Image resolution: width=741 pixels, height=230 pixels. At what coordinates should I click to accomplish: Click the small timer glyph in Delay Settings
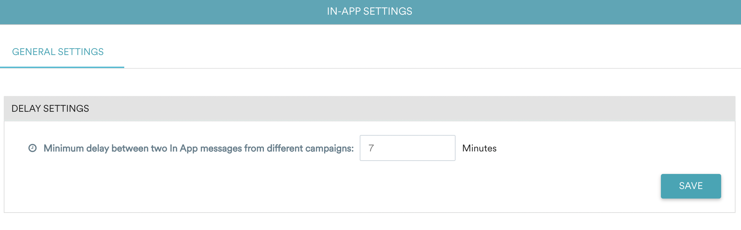33,148
